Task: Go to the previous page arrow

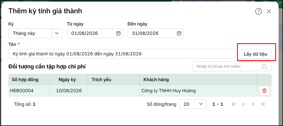Action: (243, 104)
